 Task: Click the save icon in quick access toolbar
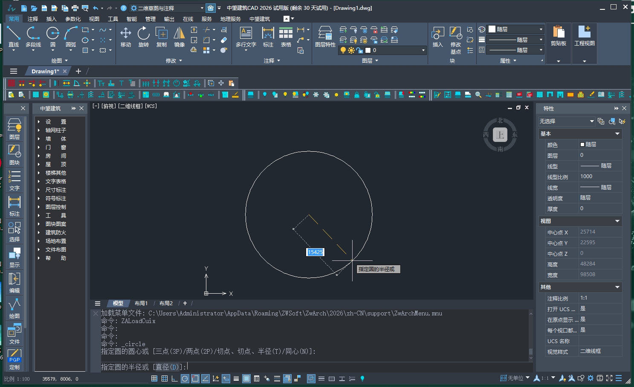pyautogui.click(x=44, y=8)
